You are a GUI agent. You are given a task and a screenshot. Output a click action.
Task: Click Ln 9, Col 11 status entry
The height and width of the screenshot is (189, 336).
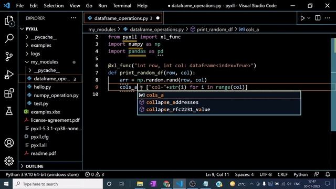coord(217,174)
